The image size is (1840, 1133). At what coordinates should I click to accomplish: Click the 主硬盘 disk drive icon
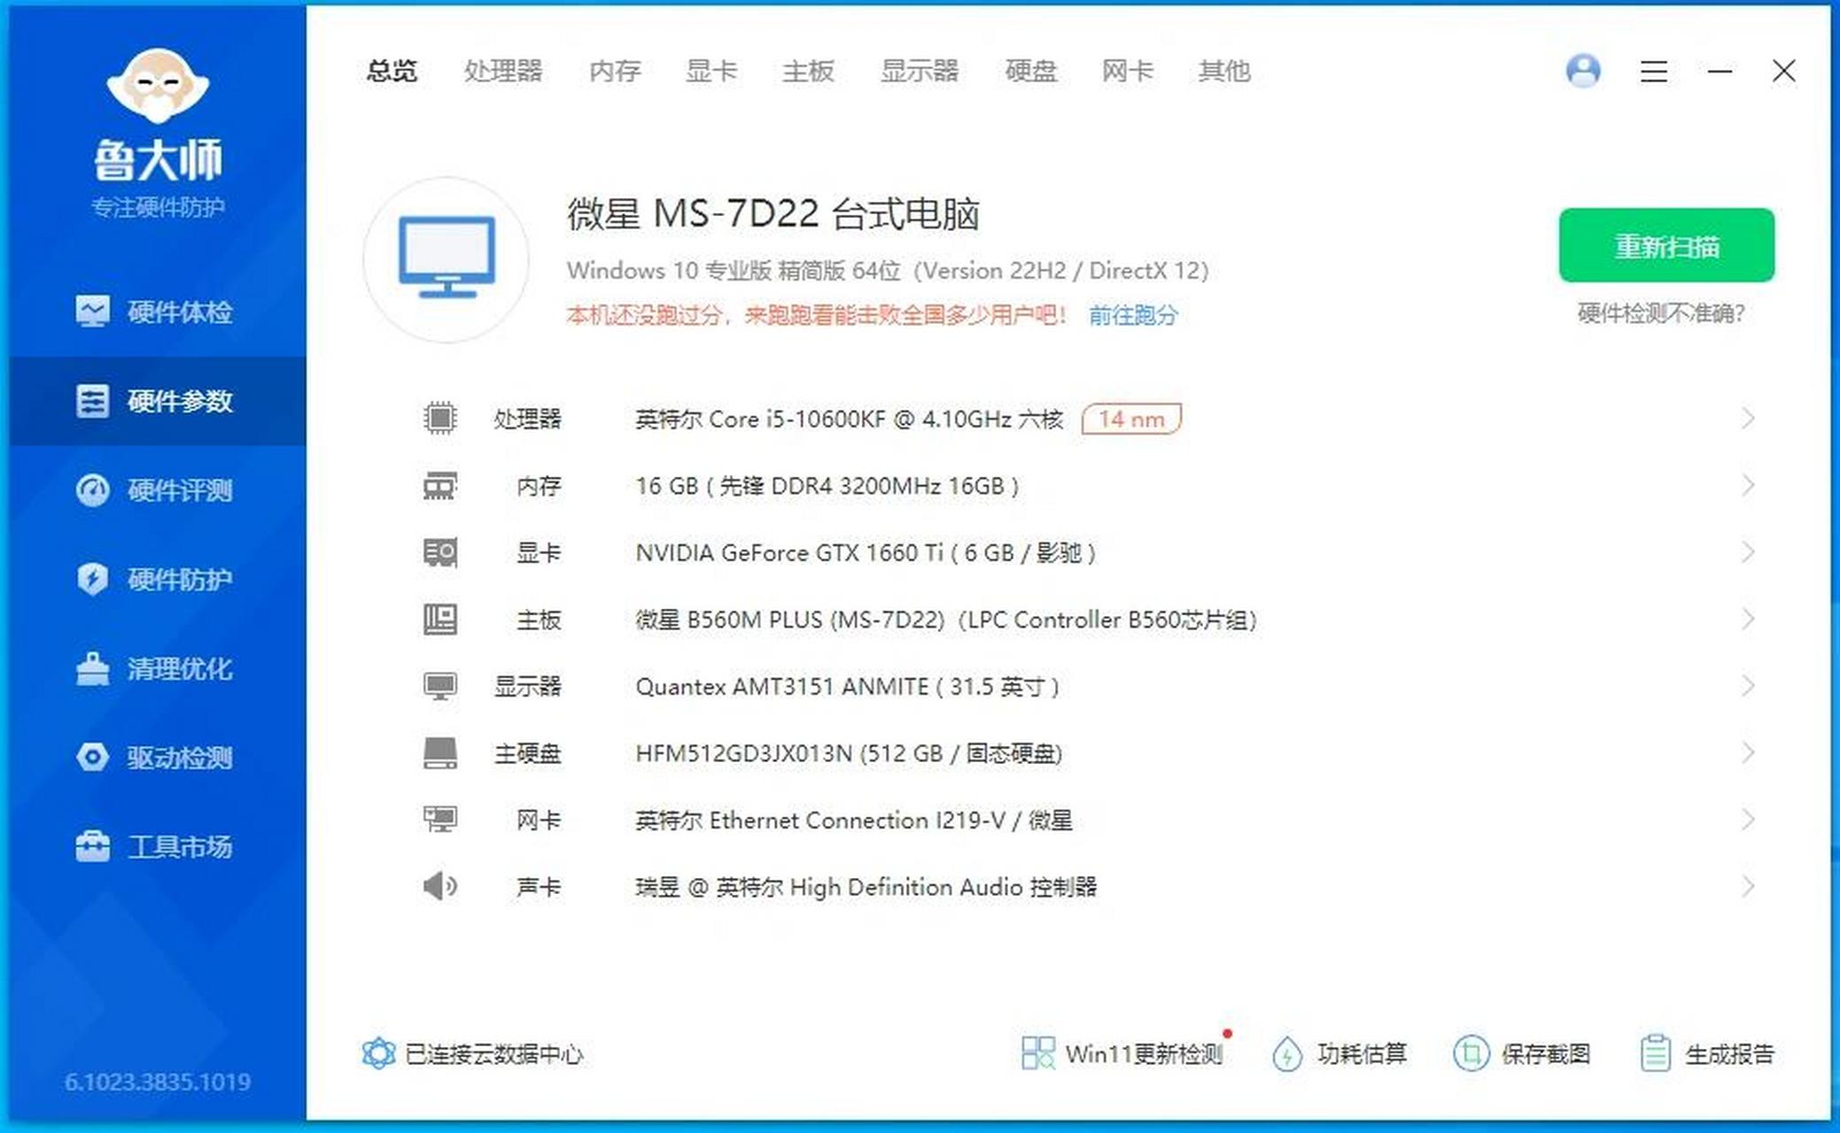click(x=439, y=753)
